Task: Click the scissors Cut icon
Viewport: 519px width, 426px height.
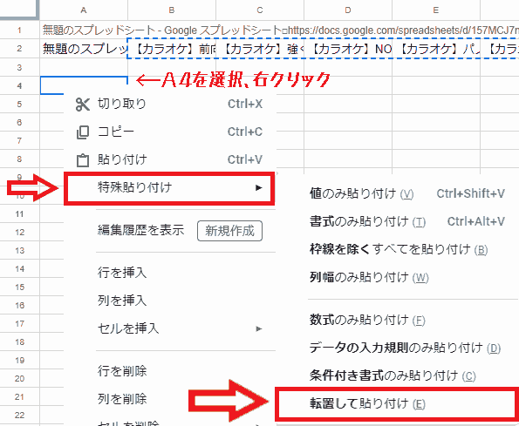Action: (x=82, y=105)
